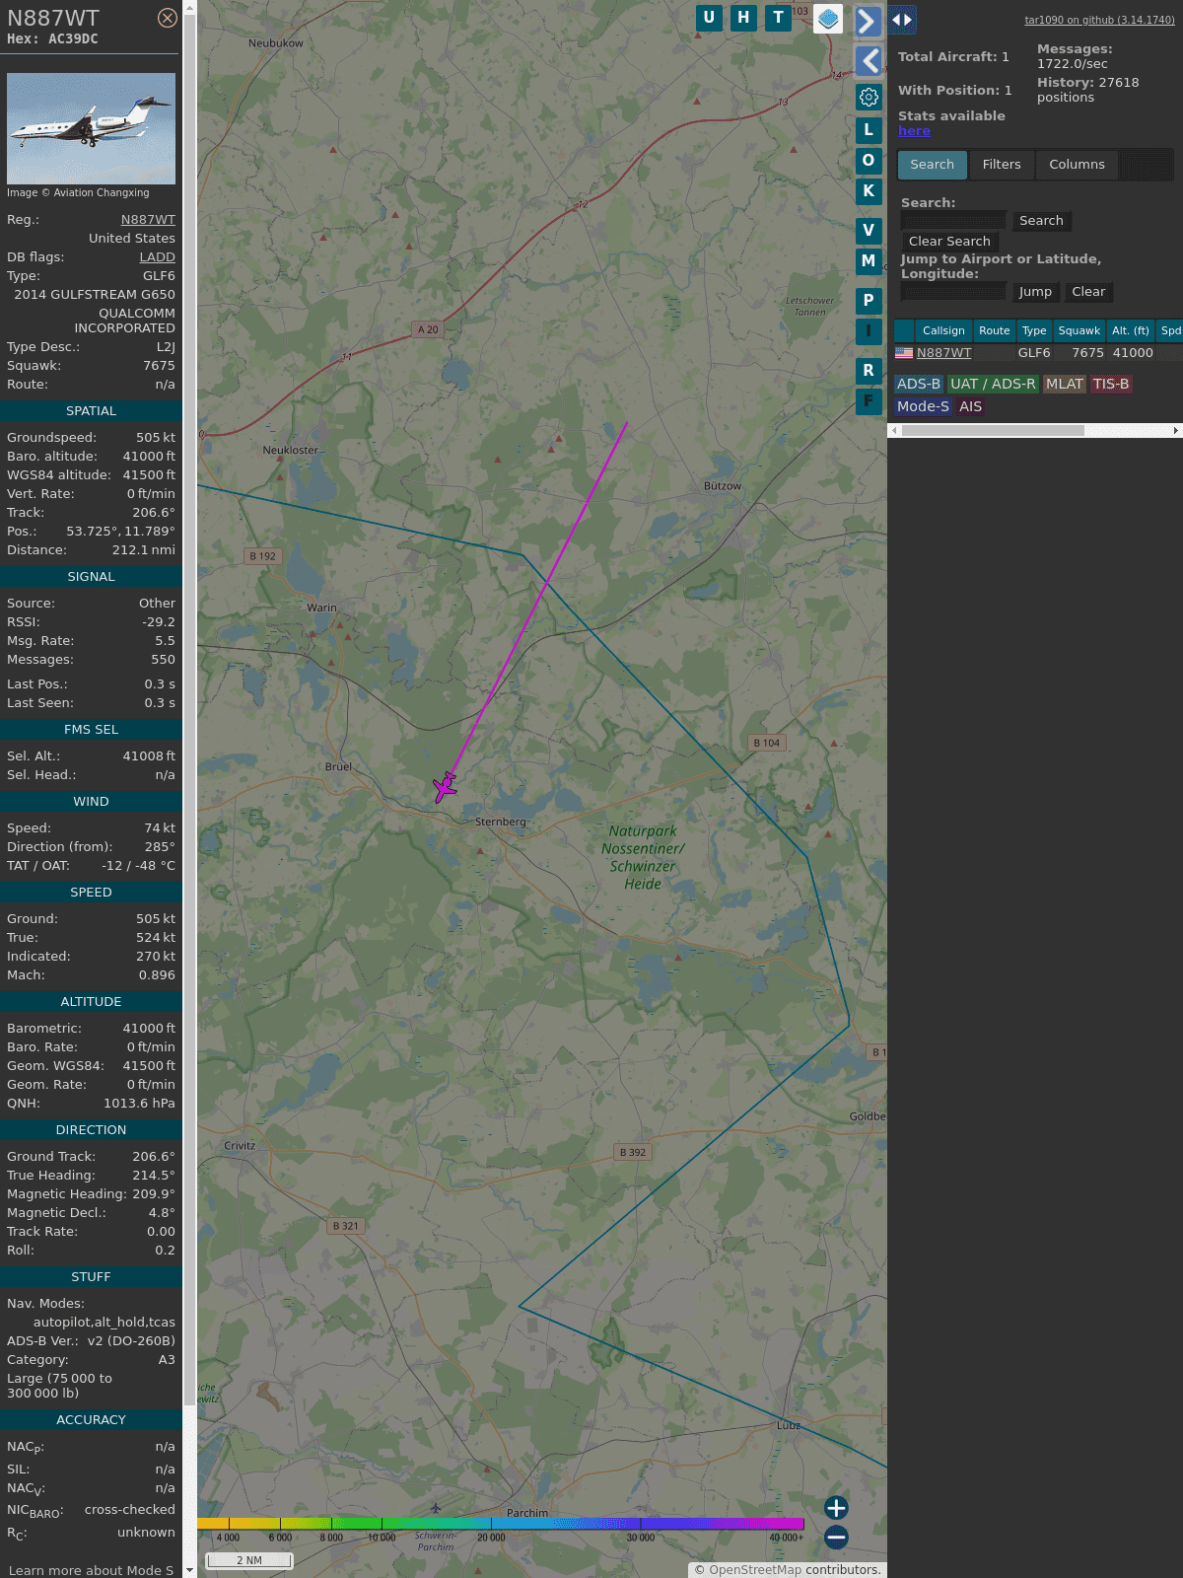Open the map layers selector
This screenshot has height=1578, width=1183.
pos(828,19)
